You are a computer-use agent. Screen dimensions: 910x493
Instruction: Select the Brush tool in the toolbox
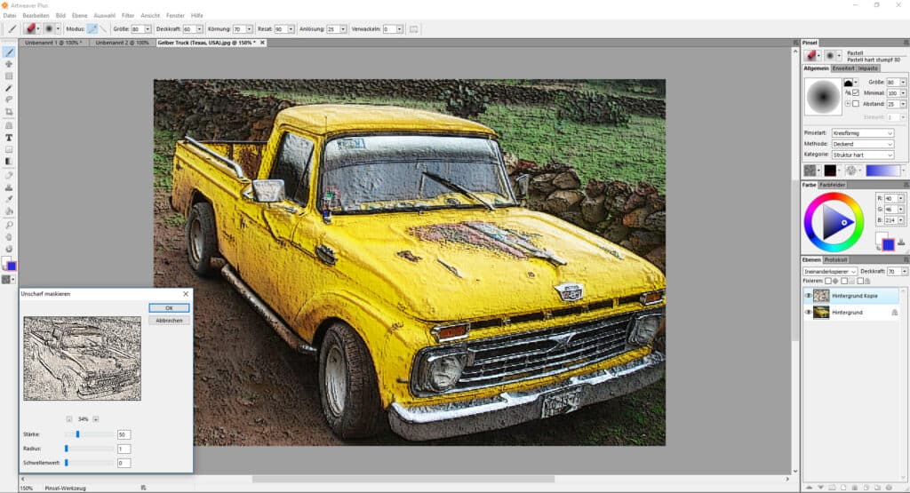tap(9, 52)
